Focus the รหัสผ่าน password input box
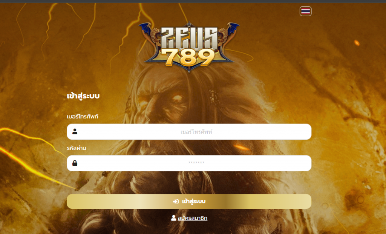The image size is (386, 234). click(x=189, y=163)
